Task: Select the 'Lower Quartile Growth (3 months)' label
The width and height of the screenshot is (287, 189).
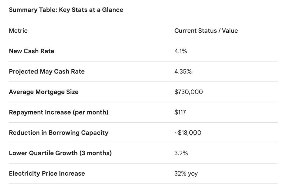Action: 60,153
